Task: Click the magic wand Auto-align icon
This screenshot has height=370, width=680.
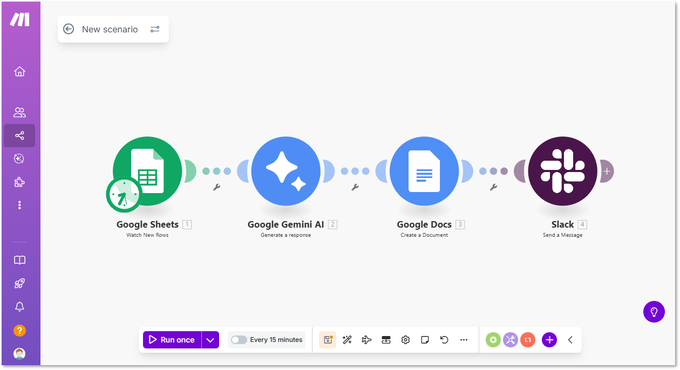Action: (x=347, y=340)
